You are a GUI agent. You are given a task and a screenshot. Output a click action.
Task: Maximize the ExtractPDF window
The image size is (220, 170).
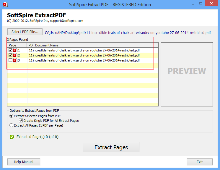(x=201, y=4)
